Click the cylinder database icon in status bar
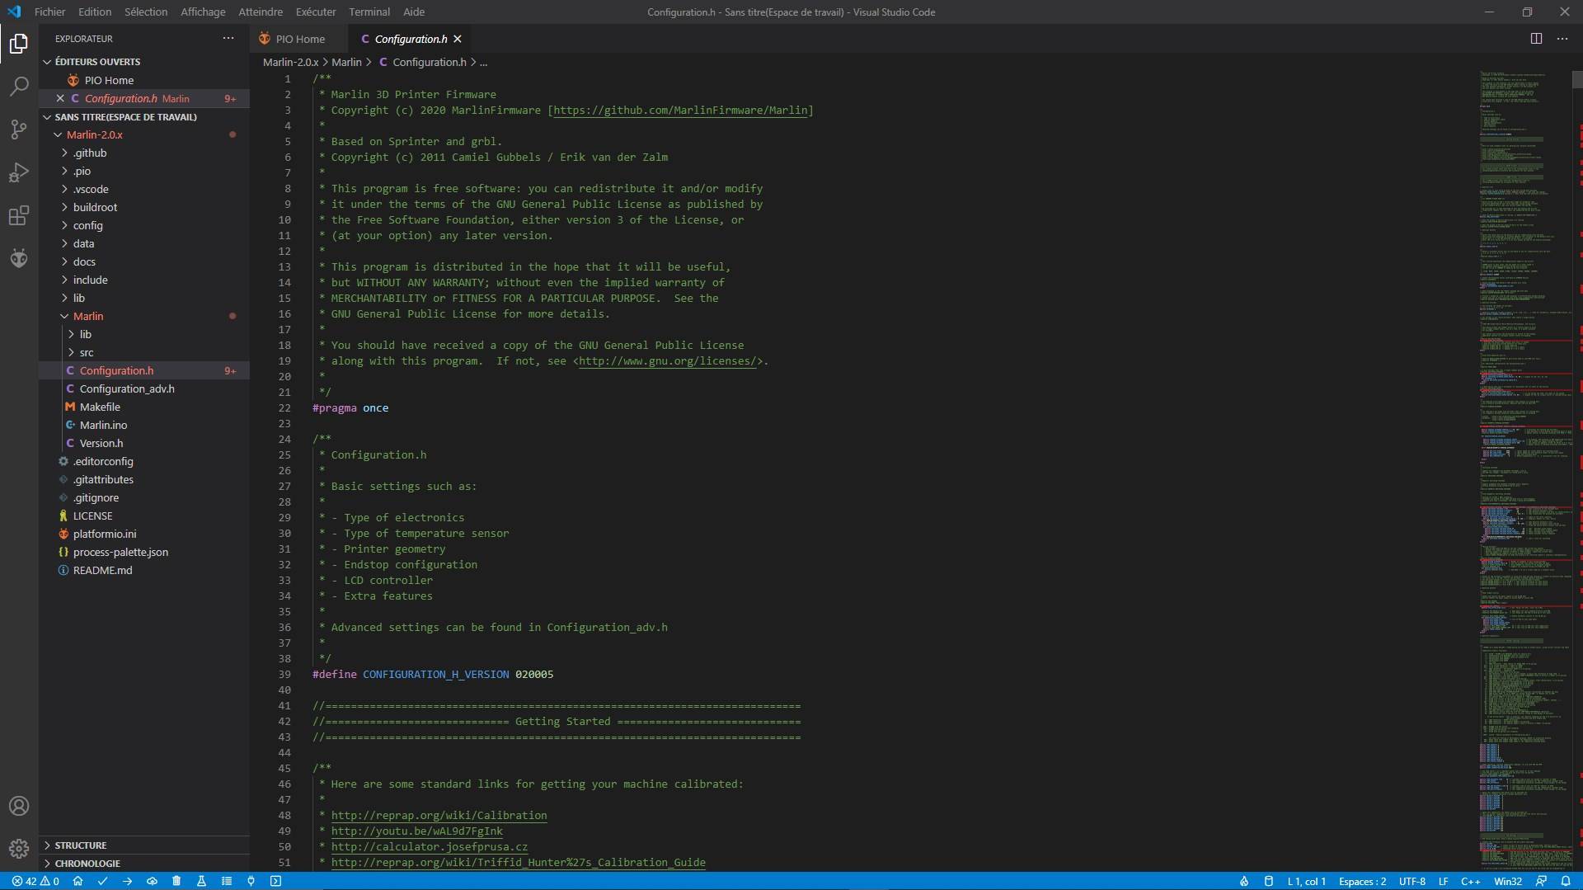The height and width of the screenshot is (890, 1583). coord(1268,881)
